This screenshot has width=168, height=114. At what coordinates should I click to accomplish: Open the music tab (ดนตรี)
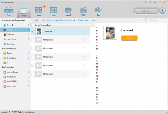click(x=68, y=12)
